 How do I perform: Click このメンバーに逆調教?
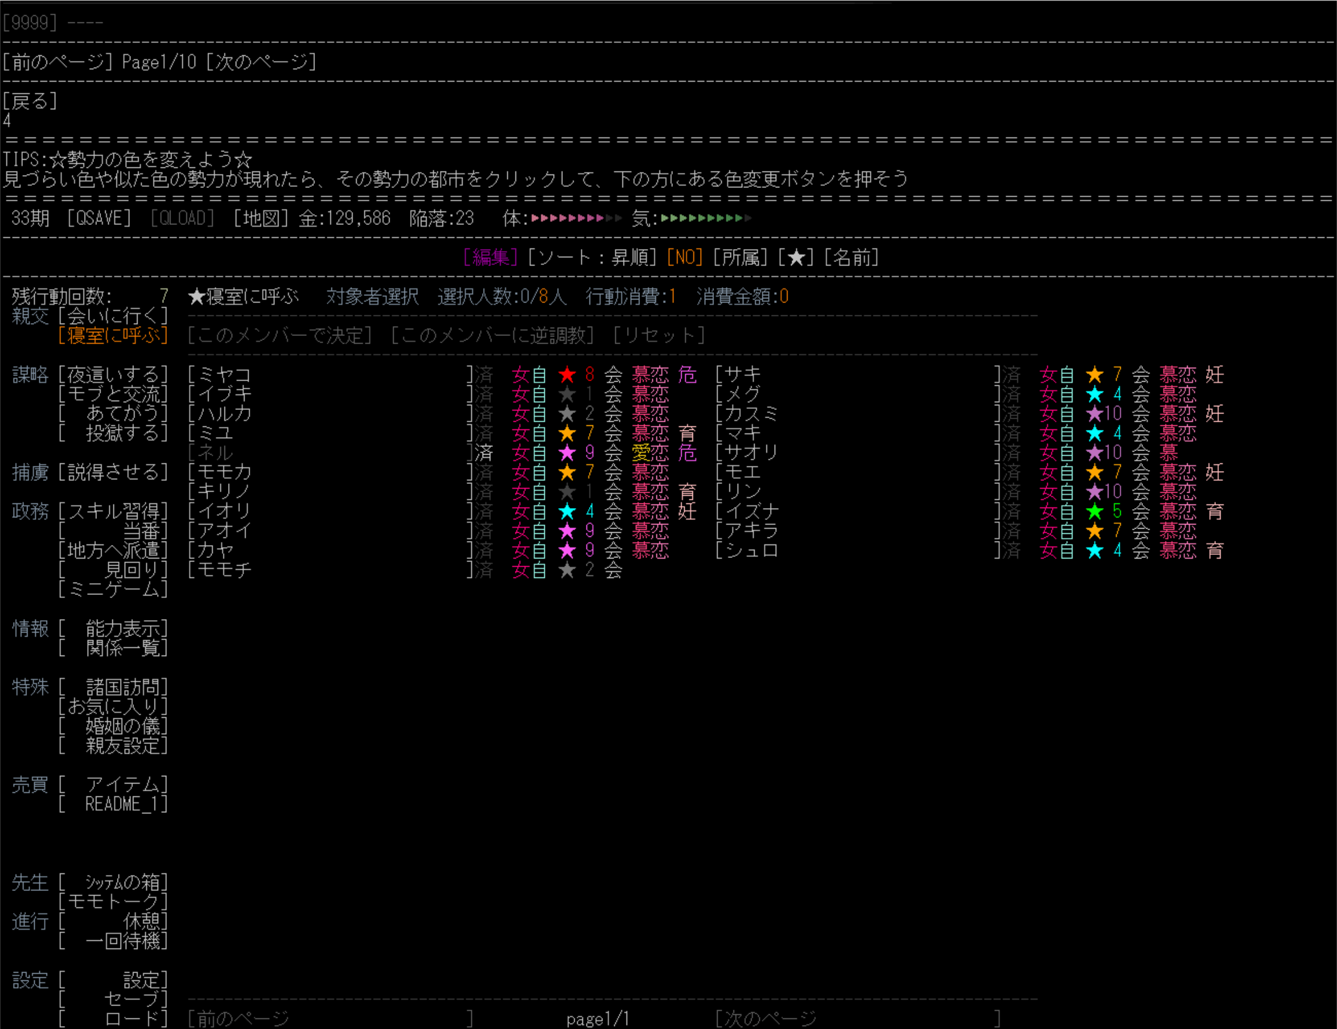[x=492, y=336]
